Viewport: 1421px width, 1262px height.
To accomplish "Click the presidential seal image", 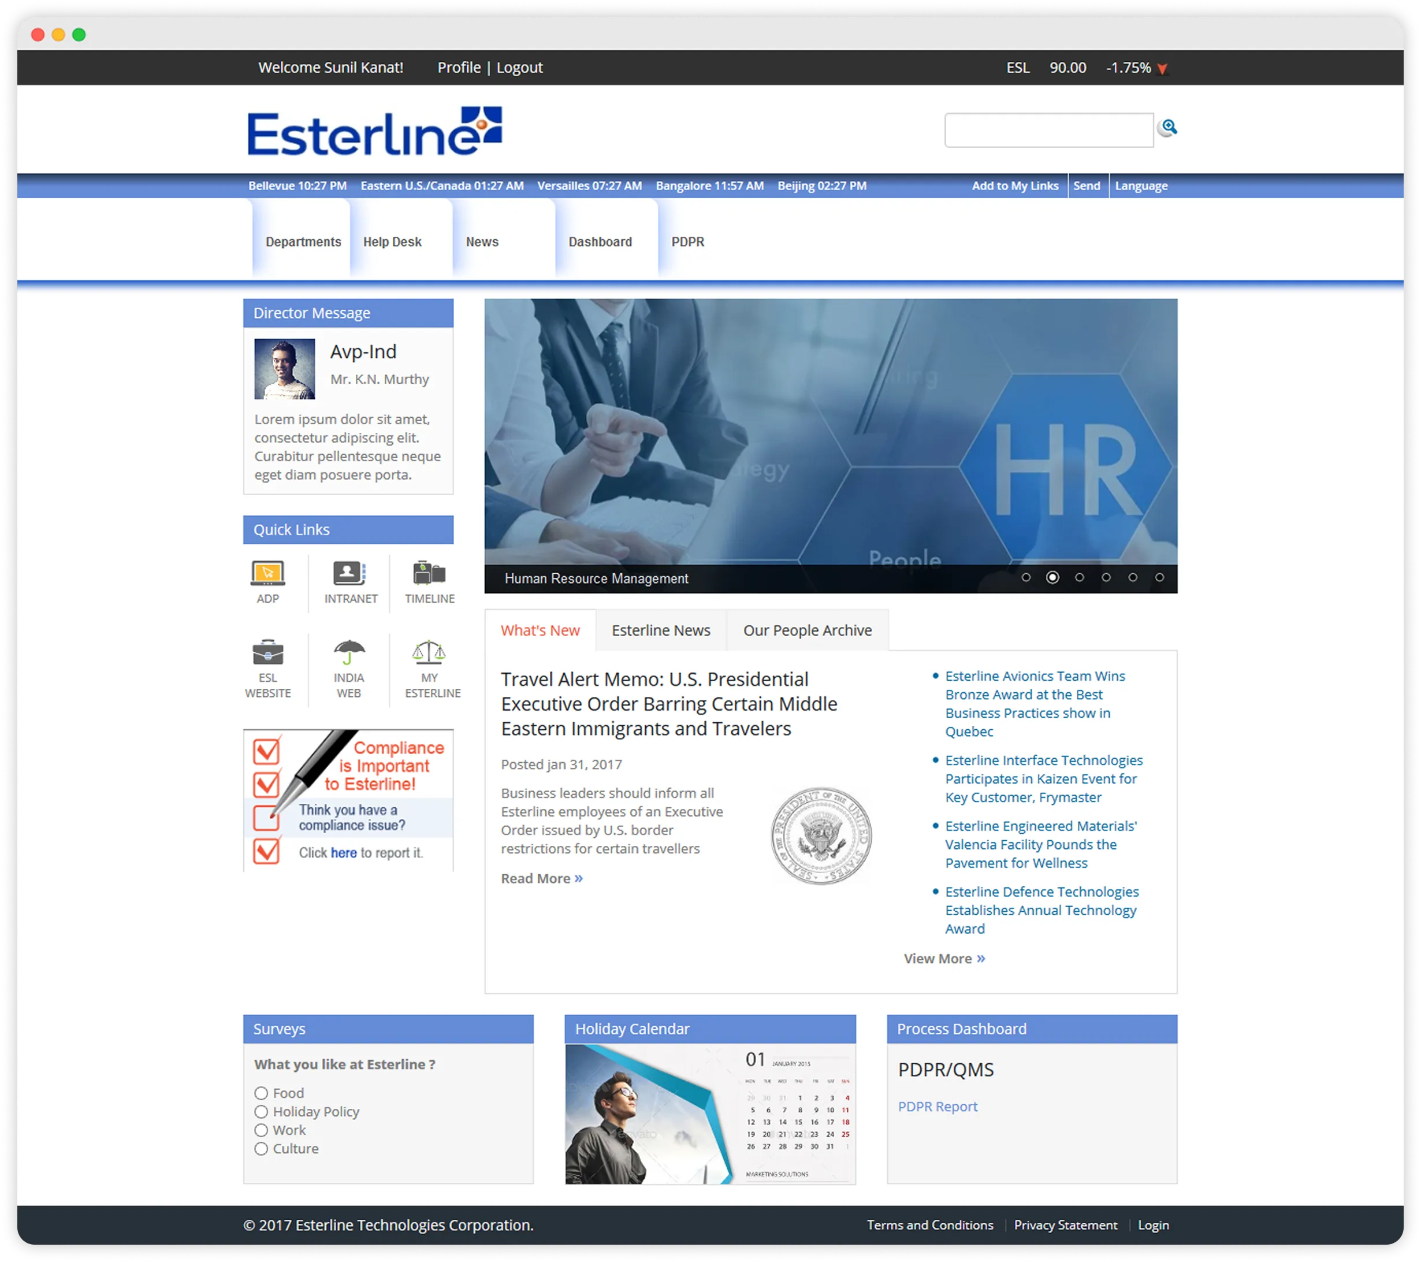I will pos(821,836).
